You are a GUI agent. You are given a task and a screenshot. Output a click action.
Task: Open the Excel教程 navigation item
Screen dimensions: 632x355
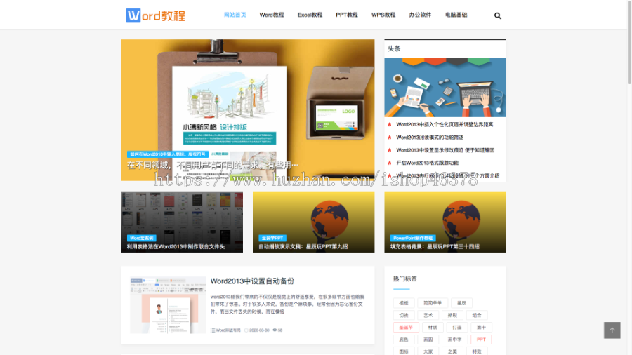(x=310, y=15)
